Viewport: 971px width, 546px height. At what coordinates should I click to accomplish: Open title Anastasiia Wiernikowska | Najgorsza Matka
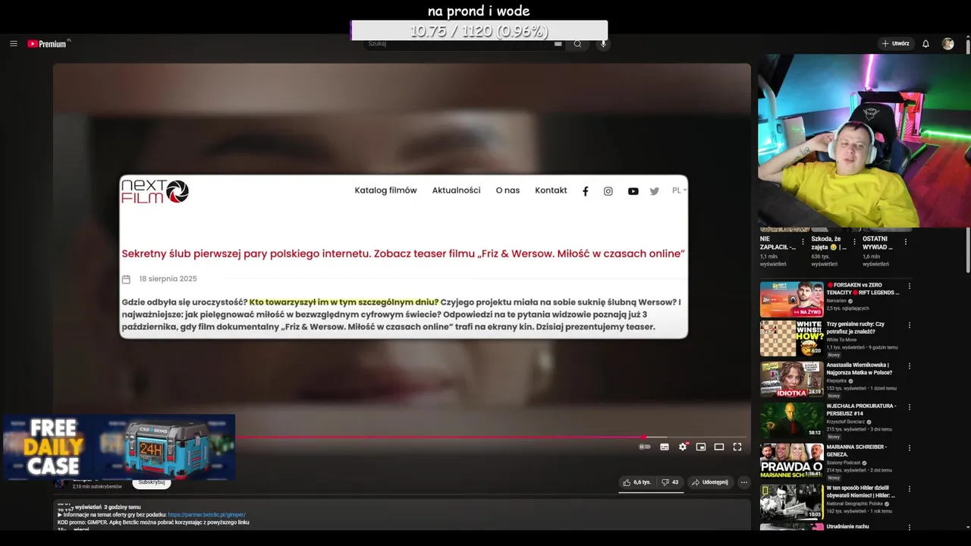[x=859, y=369]
